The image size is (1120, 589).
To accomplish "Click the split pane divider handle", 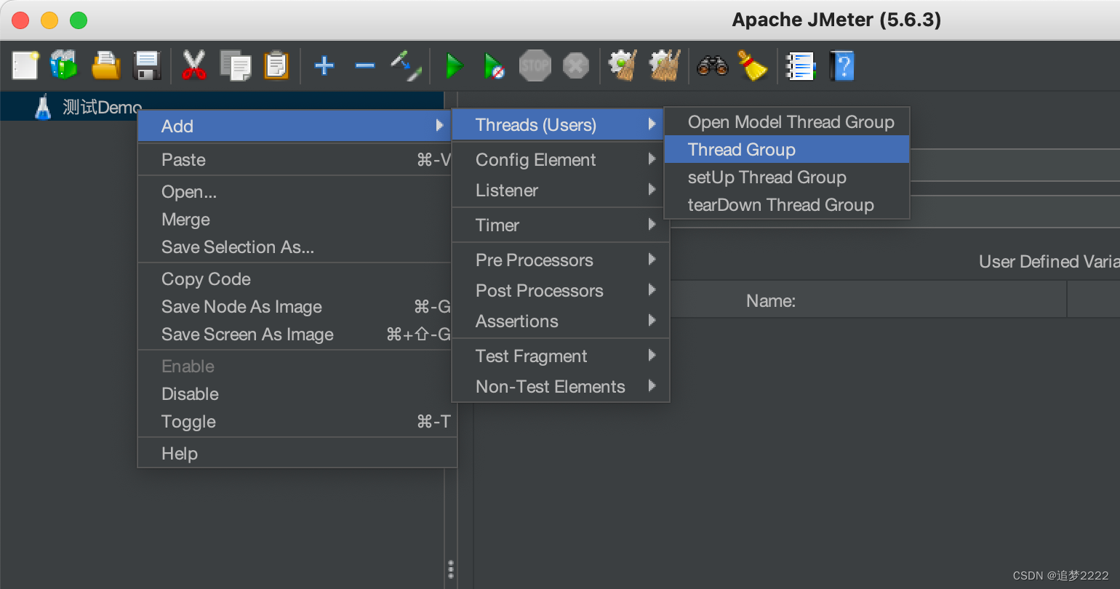I will (x=451, y=569).
